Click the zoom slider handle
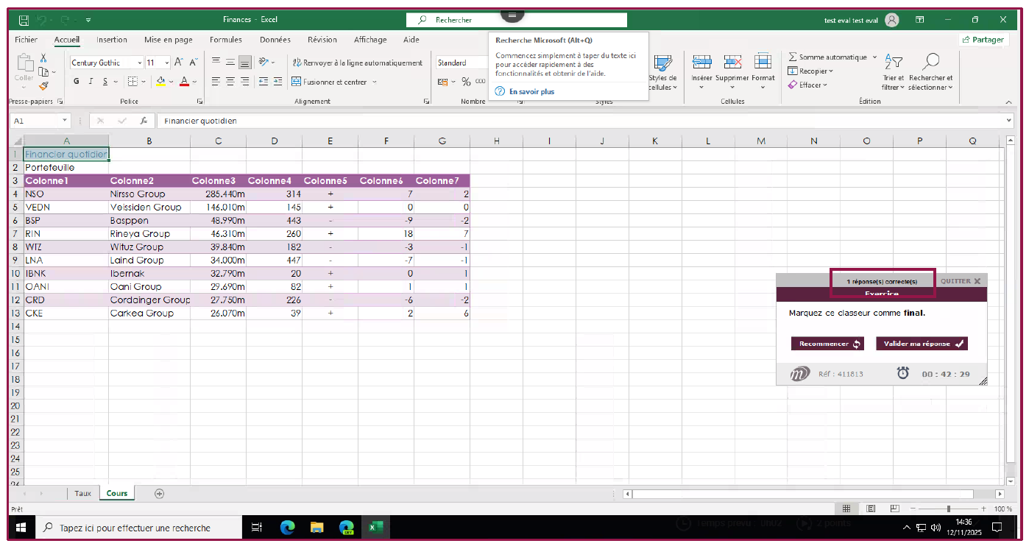Screen dimensions: 1029x549 point(949,509)
